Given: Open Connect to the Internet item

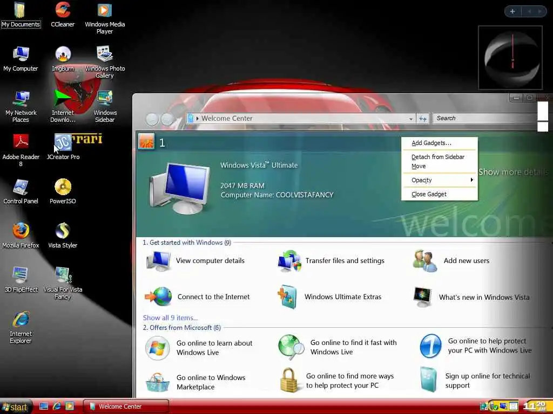Looking at the screenshot, I should pyautogui.click(x=198, y=297).
